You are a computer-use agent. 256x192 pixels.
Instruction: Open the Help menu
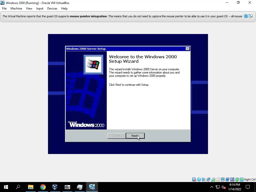(x=64, y=8)
